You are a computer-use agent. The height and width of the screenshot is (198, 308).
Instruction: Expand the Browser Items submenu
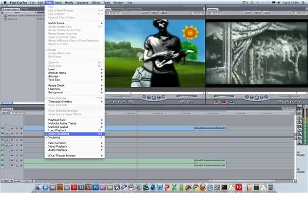pos(74,73)
